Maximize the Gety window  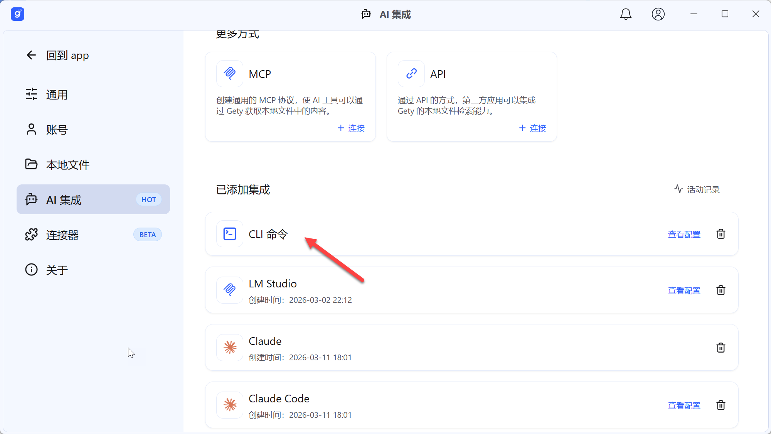(725, 14)
